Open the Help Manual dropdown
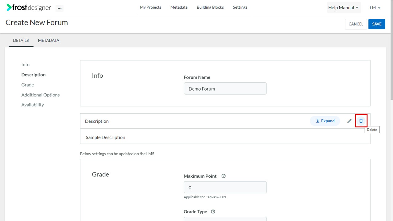The image size is (393, 221). (x=344, y=8)
